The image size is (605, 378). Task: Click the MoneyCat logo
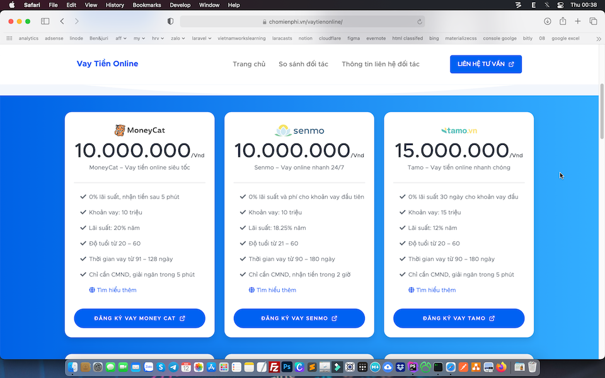pyautogui.click(x=140, y=130)
